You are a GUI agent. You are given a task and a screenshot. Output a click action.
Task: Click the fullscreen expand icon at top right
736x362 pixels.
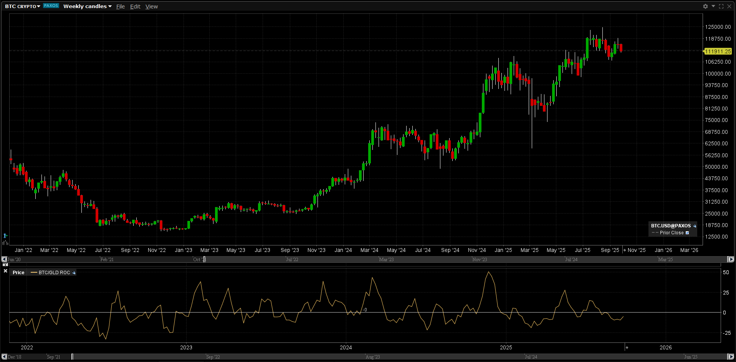pyautogui.click(x=721, y=6)
